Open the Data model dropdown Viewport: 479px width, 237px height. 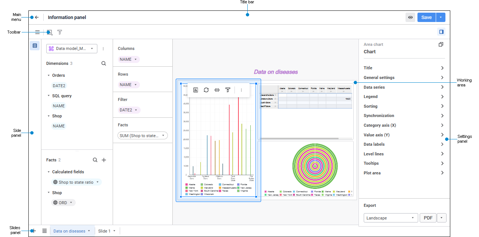(x=72, y=48)
